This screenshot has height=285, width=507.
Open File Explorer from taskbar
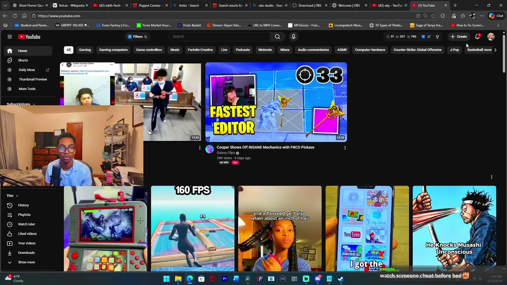178,279
